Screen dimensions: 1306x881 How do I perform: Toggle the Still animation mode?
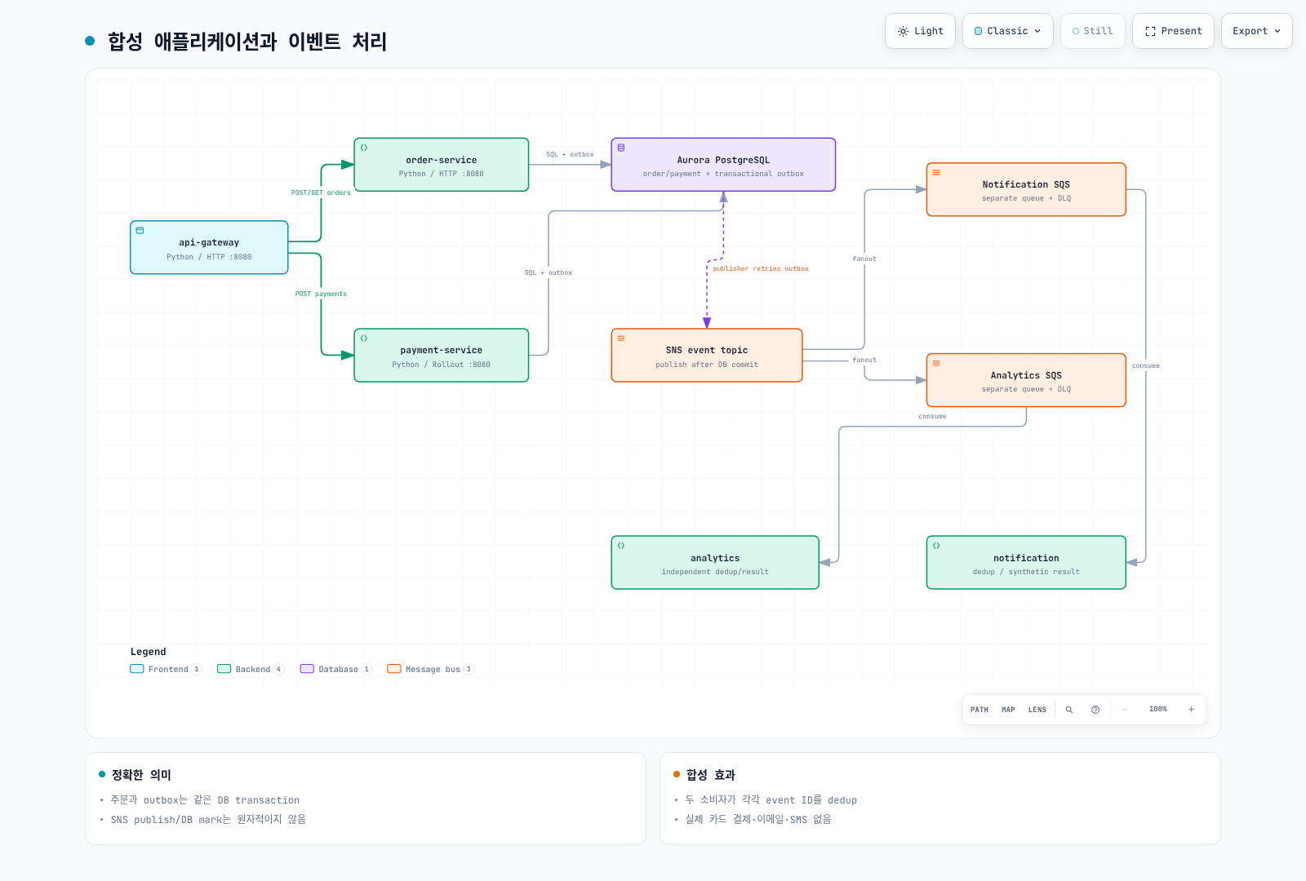[x=1092, y=31]
